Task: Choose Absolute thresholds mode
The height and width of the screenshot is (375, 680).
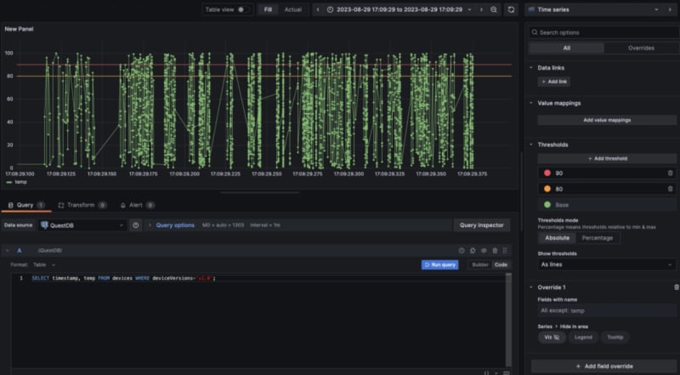Action: coord(558,238)
